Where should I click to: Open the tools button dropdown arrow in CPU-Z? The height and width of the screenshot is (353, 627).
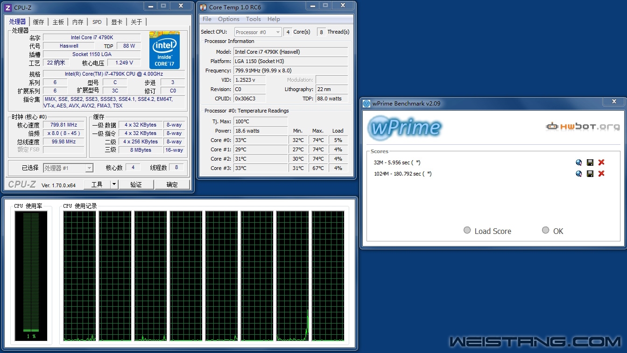[113, 184]
